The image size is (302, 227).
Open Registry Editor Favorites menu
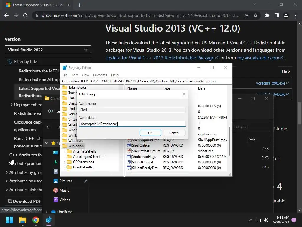click(x=100, y=75)
